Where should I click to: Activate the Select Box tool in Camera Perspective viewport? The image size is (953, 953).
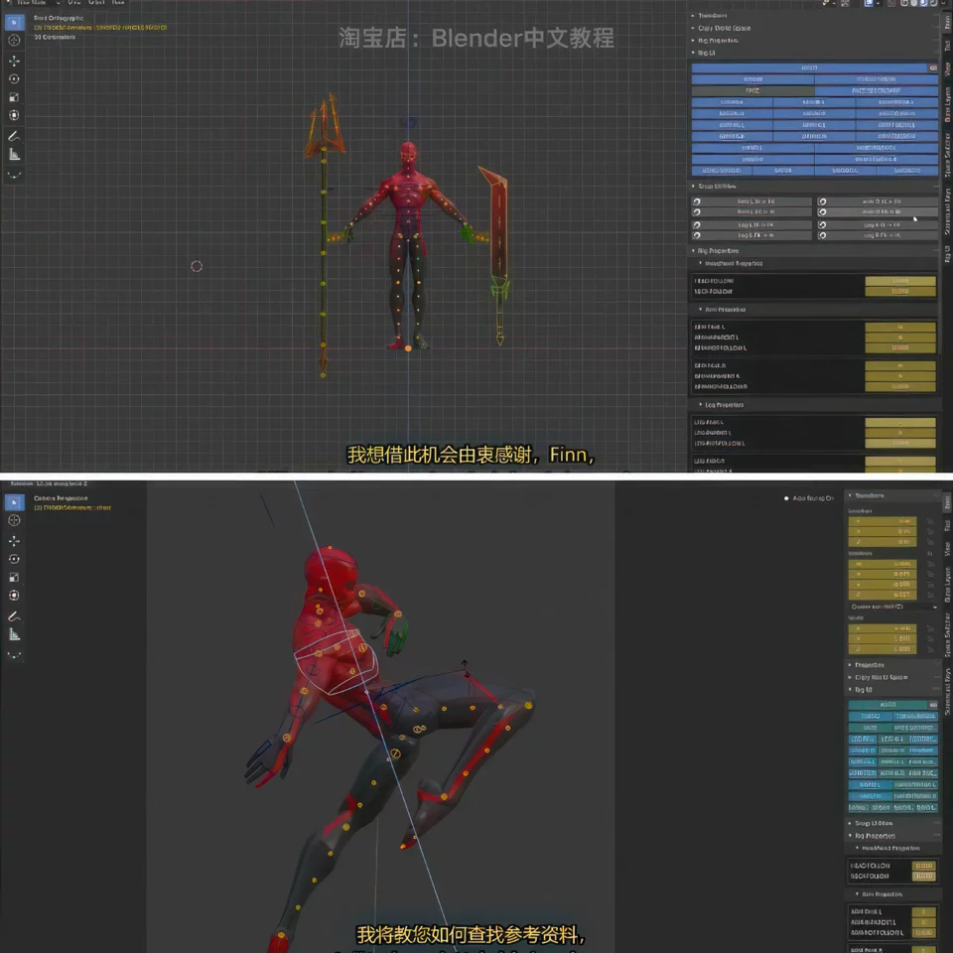[14, 502]
